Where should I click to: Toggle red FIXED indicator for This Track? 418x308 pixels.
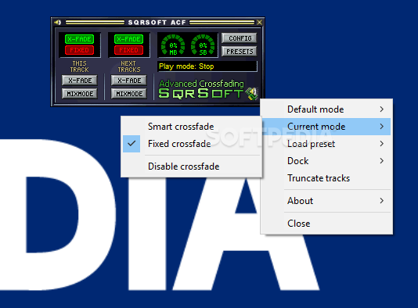[79, 50]
